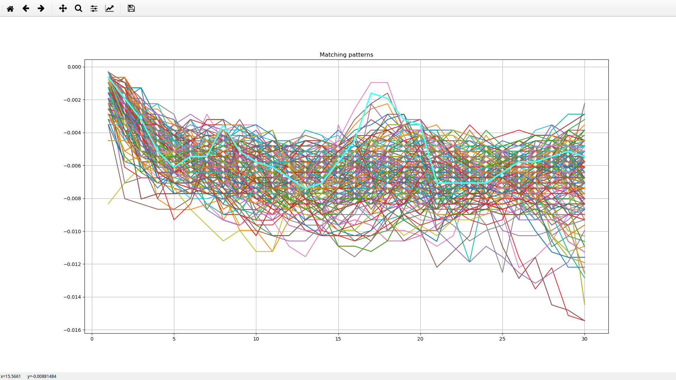Click the y coordinate readout in status bar
The image size is (676, 380).
pyautogui.click(x=42, y=376)
